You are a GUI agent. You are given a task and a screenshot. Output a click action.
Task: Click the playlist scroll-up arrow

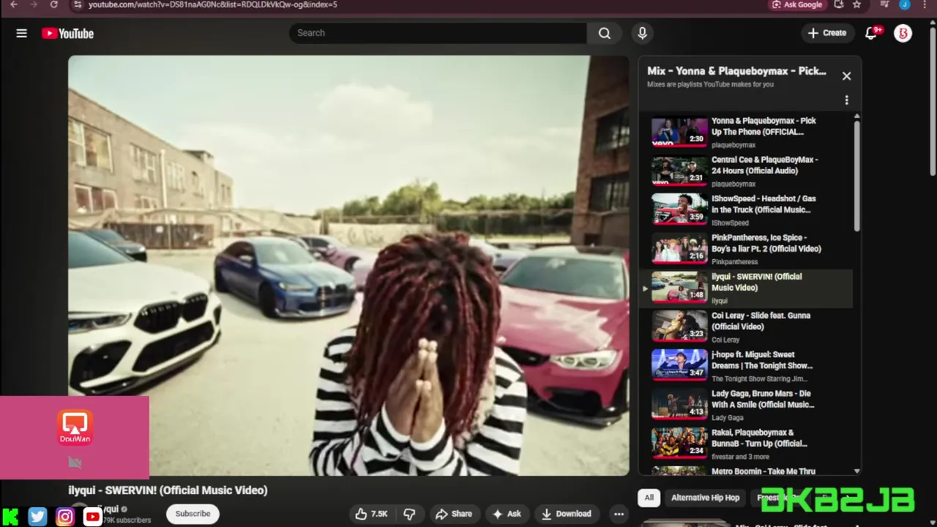click(856, 116)
